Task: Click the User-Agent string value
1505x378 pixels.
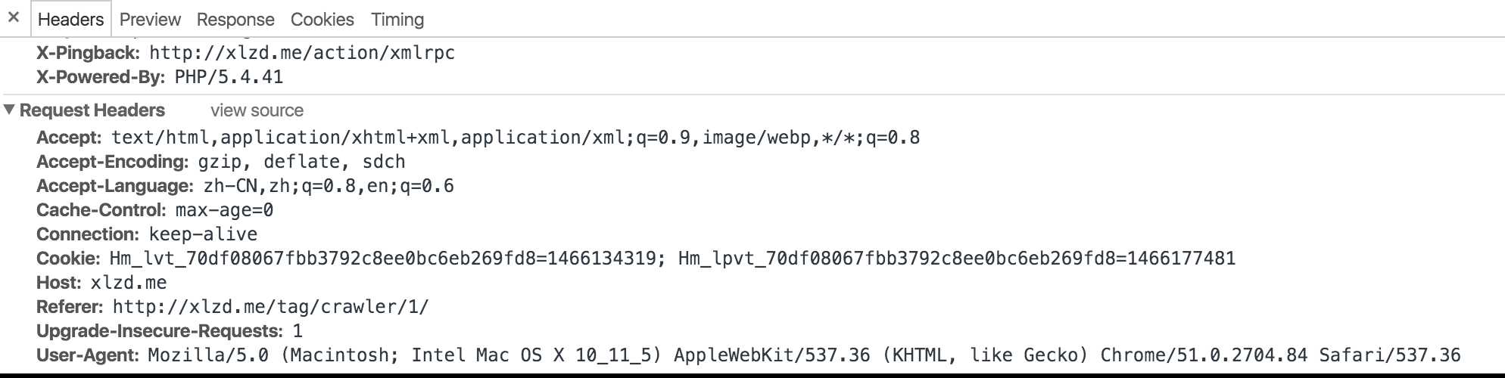Action: [x=804, y=355]
